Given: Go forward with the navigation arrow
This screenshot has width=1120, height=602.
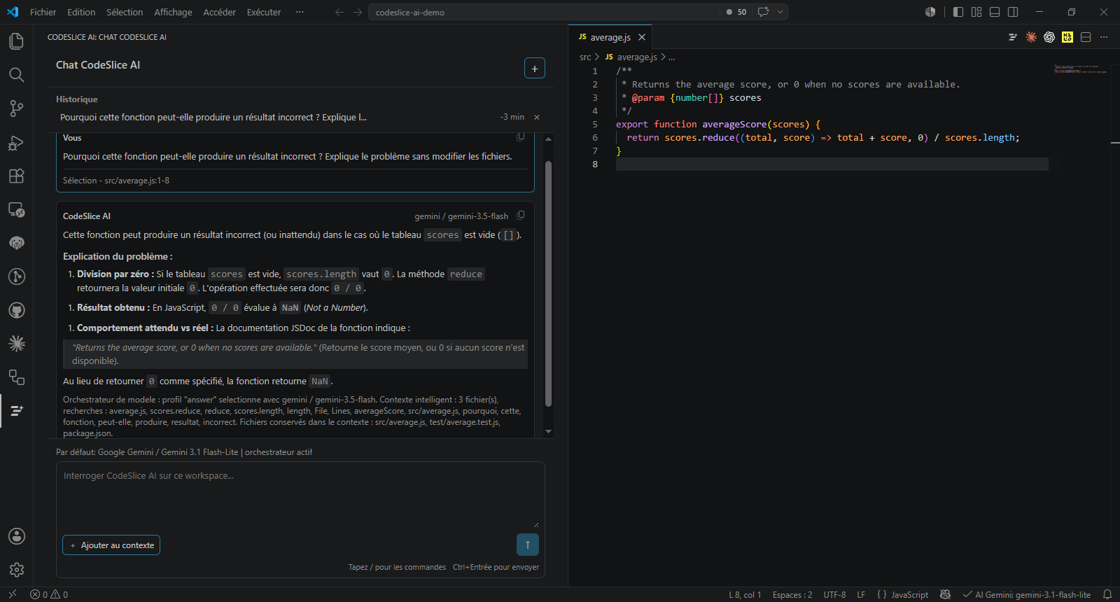Looking at the screenshot, I should coord(358,12).
